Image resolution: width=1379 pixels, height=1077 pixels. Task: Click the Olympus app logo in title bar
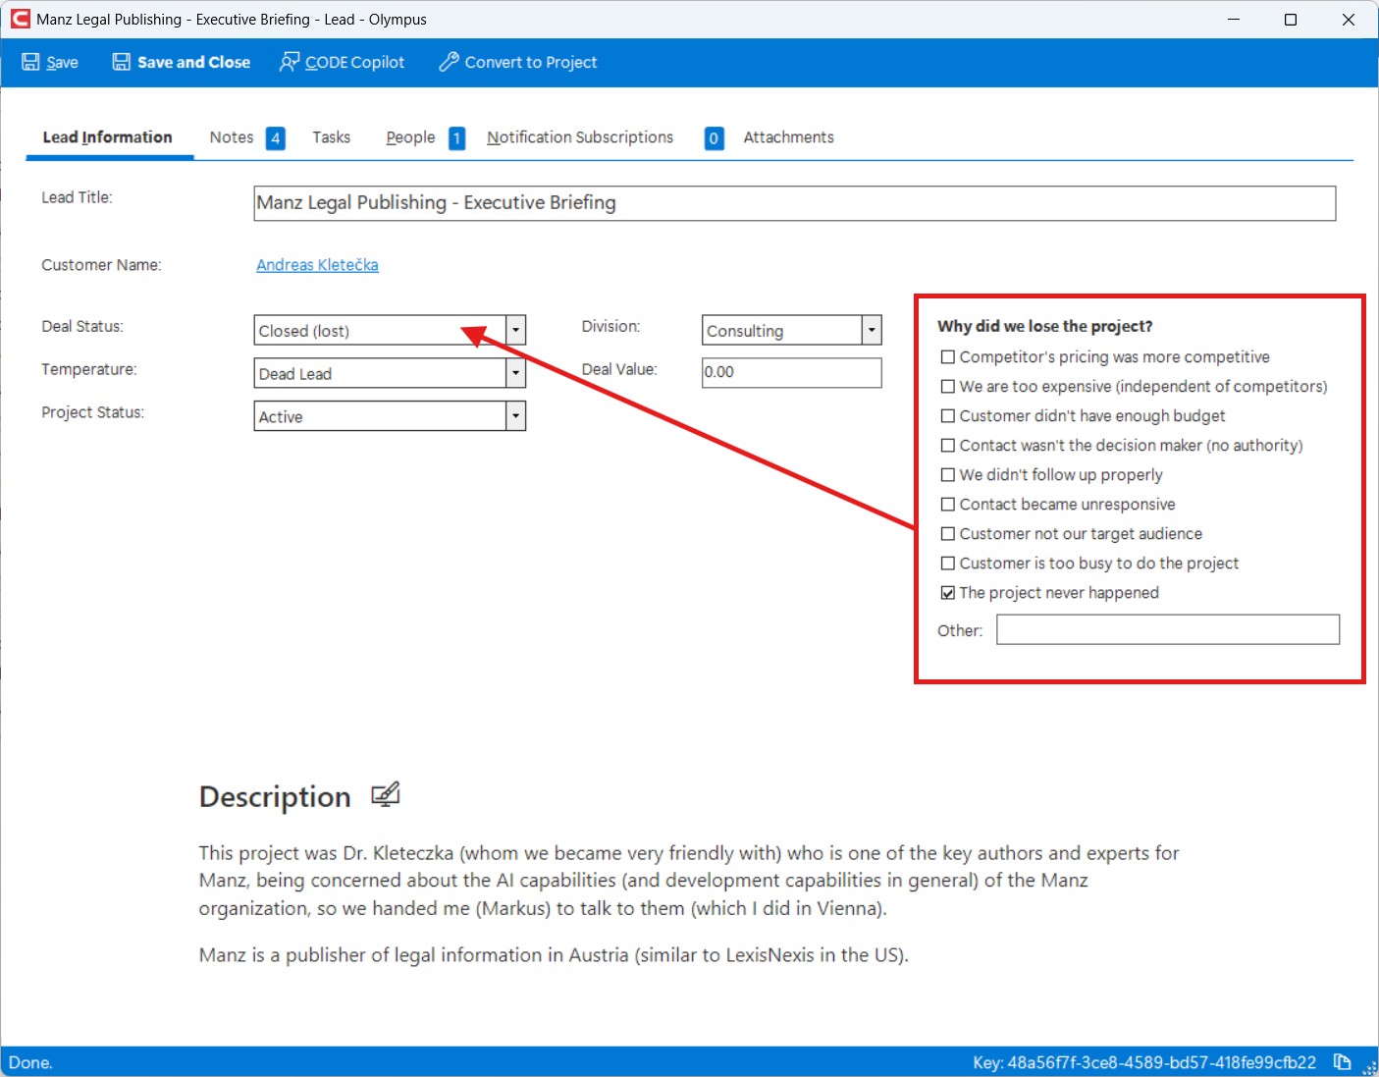tap(20, 19)
